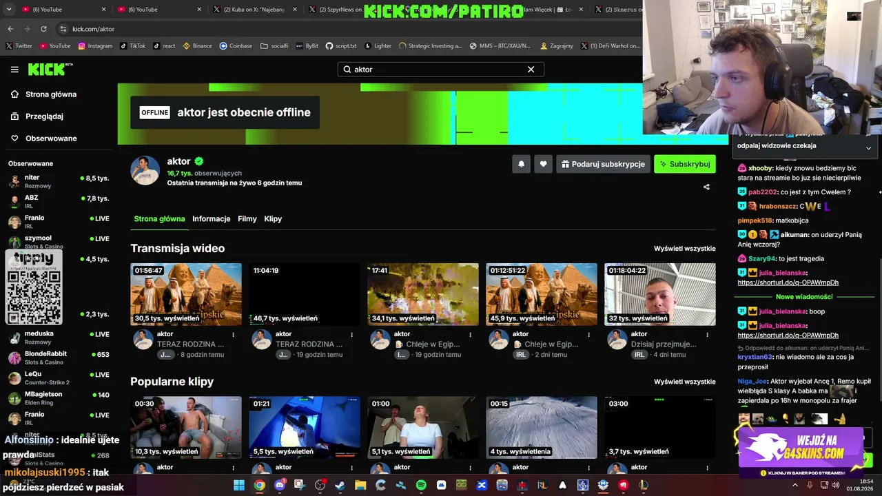
Task: Click username Niga_Joe in chat
Action: point(752,381)
